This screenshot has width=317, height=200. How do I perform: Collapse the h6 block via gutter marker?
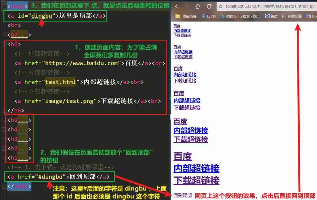[x=4, y=44]
